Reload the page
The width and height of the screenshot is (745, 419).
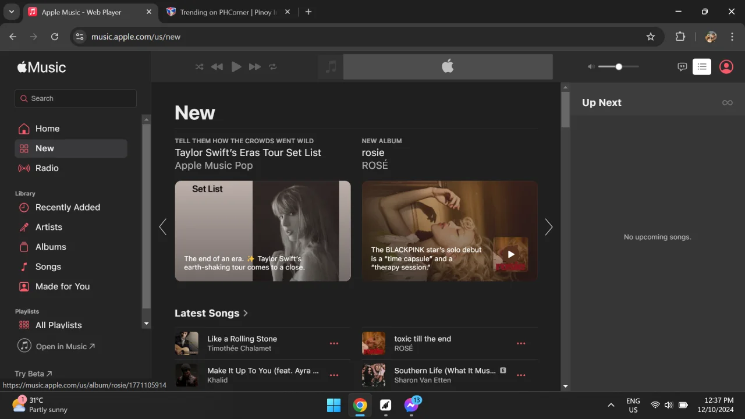[55, 37]
